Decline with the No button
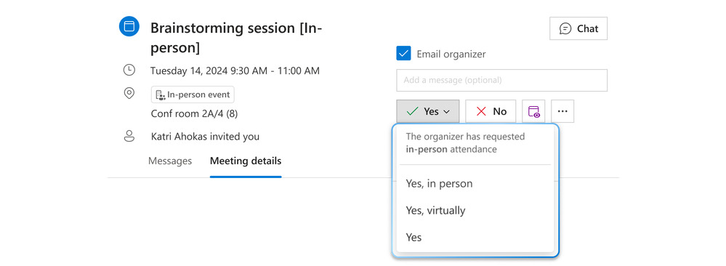Screen dimensions: 726x266 491,111
